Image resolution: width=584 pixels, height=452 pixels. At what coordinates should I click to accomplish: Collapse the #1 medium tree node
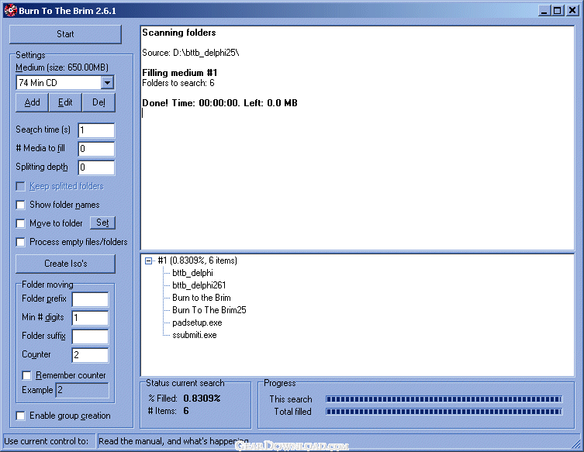148,261
